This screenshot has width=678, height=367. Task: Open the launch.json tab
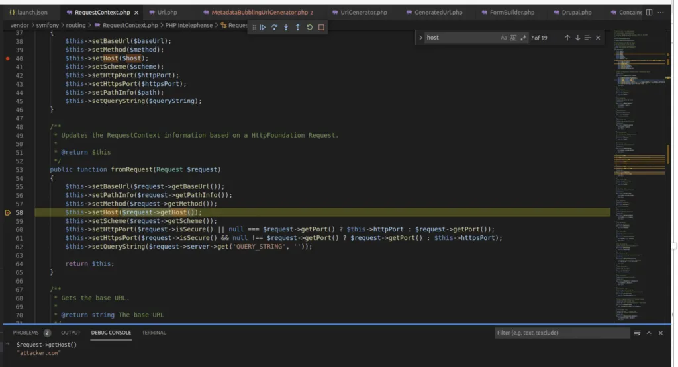pyautogui.click(x=28, y=12)
